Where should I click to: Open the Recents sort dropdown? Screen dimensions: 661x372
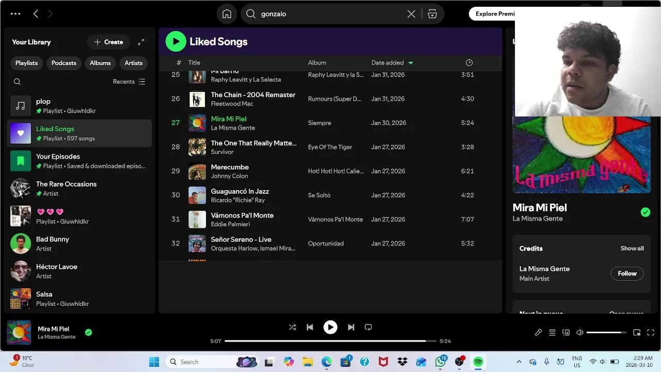click(x=129, y=82)
